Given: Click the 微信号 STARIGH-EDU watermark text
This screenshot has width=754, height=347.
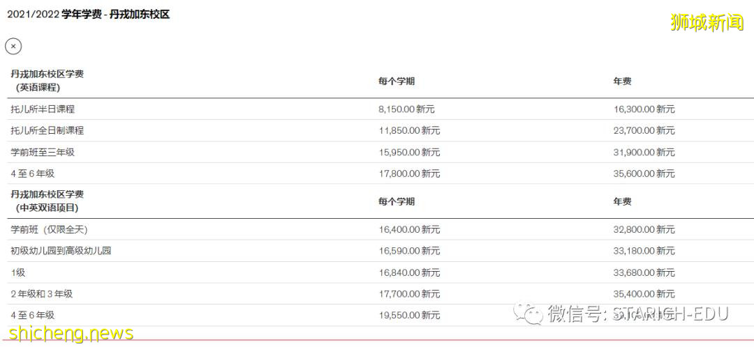Looking at the screenshot, I should tap(637, 314).
